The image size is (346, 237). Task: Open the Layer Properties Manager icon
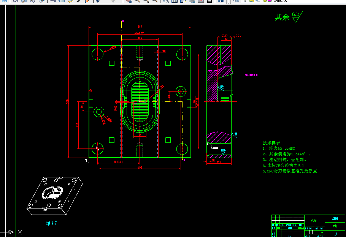tap(236, 1)
